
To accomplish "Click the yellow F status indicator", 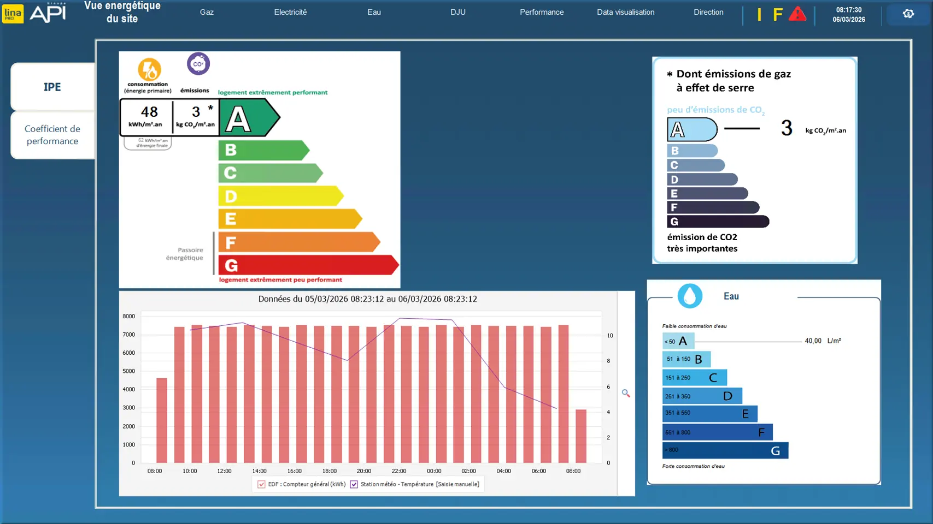I will click(777, 15).
